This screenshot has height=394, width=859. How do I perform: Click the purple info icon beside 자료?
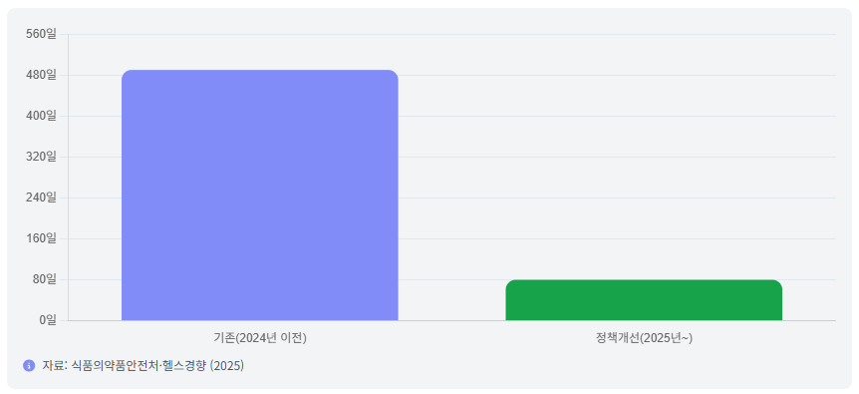29,365
